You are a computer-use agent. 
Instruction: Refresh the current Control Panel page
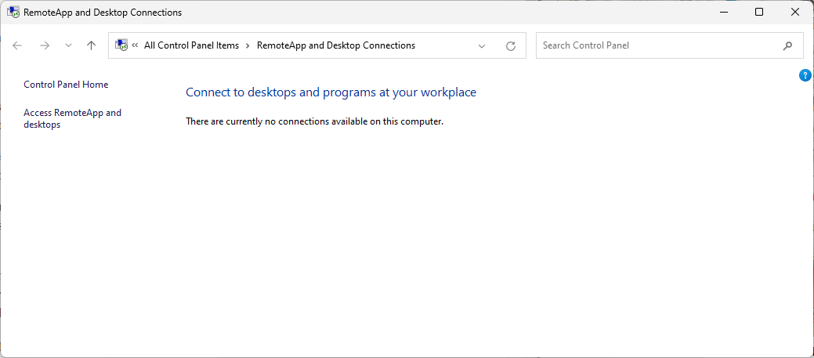(511, 45)
